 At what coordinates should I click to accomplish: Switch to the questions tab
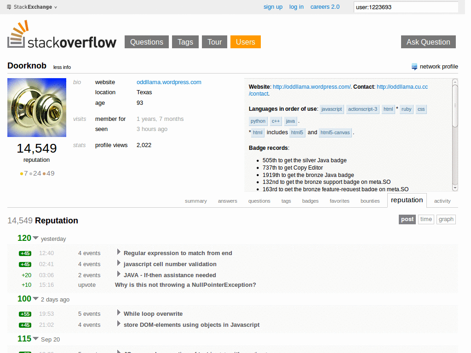(x=259, y=201)
